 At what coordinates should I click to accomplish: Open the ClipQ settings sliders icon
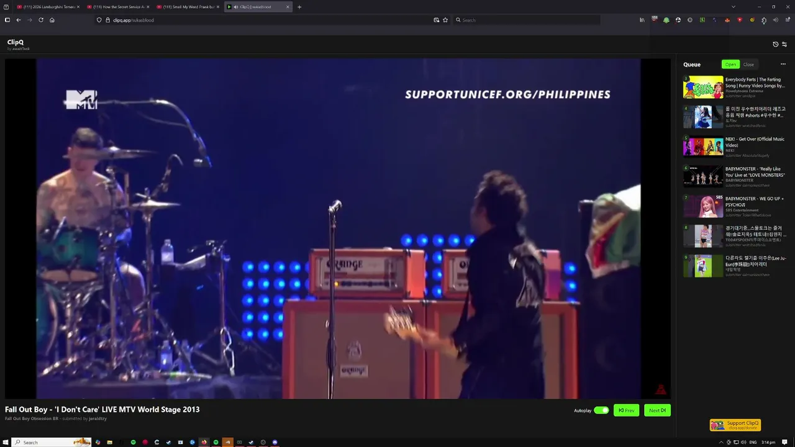tap(784, 44)
